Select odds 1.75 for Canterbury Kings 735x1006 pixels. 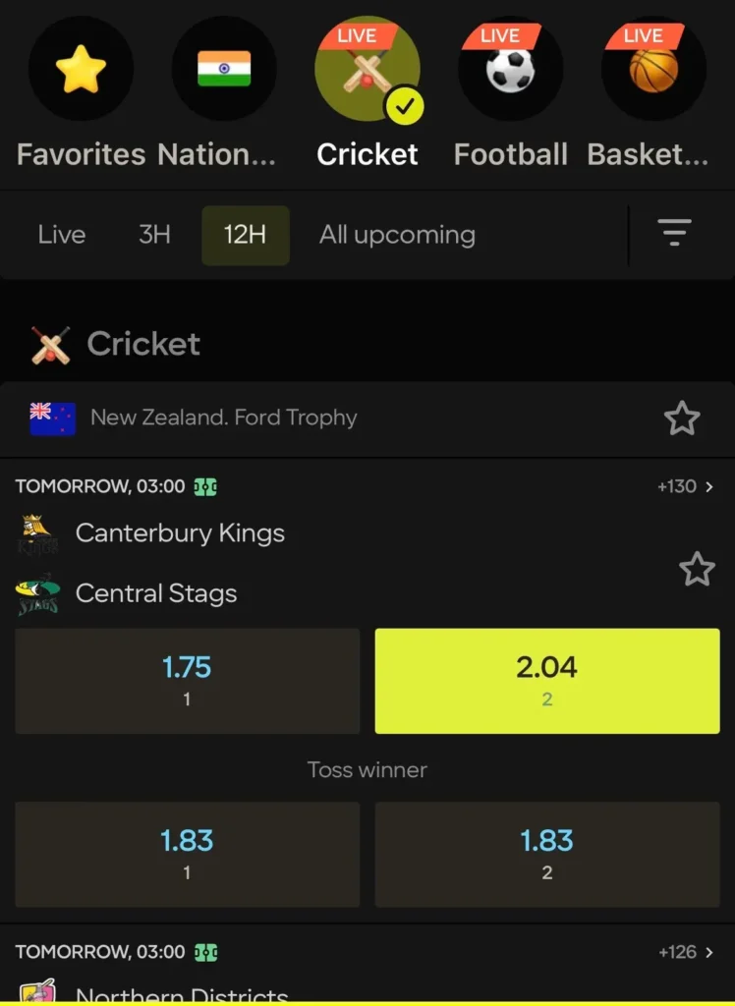point(187,680)
